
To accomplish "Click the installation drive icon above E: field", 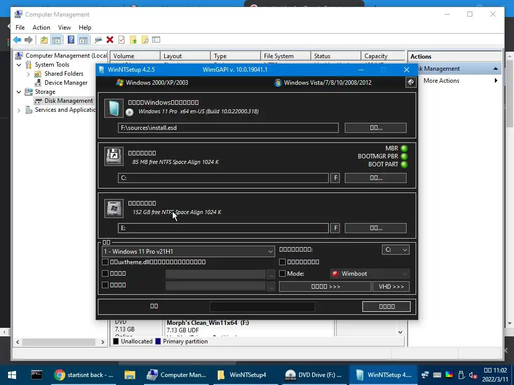I will point(114,208).
